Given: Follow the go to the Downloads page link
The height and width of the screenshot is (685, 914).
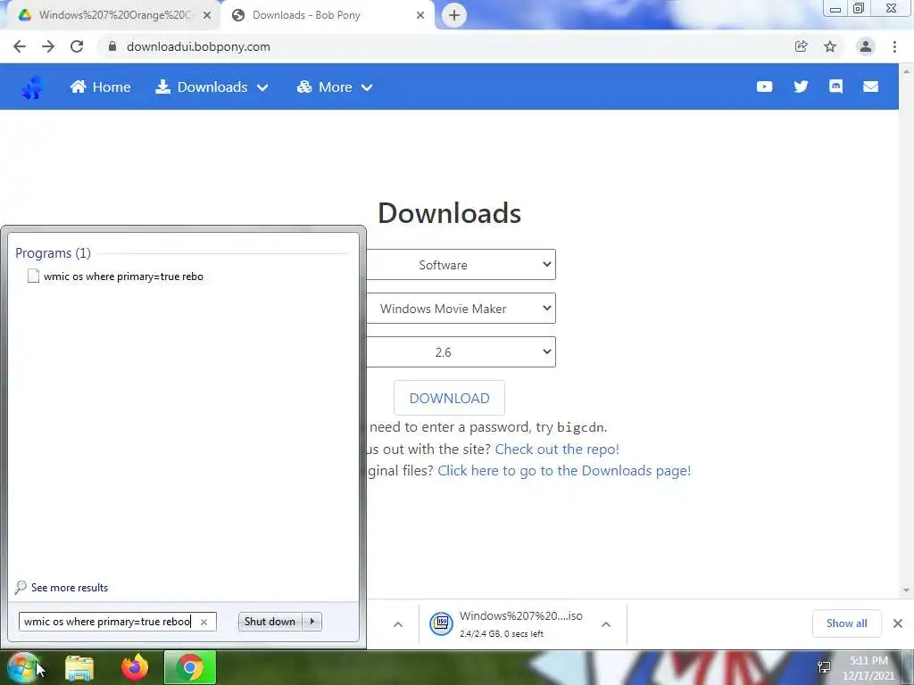Looking at the screenshot, I should (564, 471).
